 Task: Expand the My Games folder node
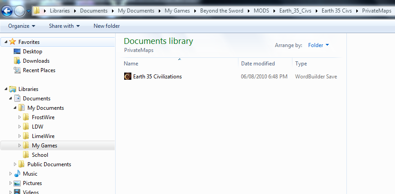pos(19,146)
